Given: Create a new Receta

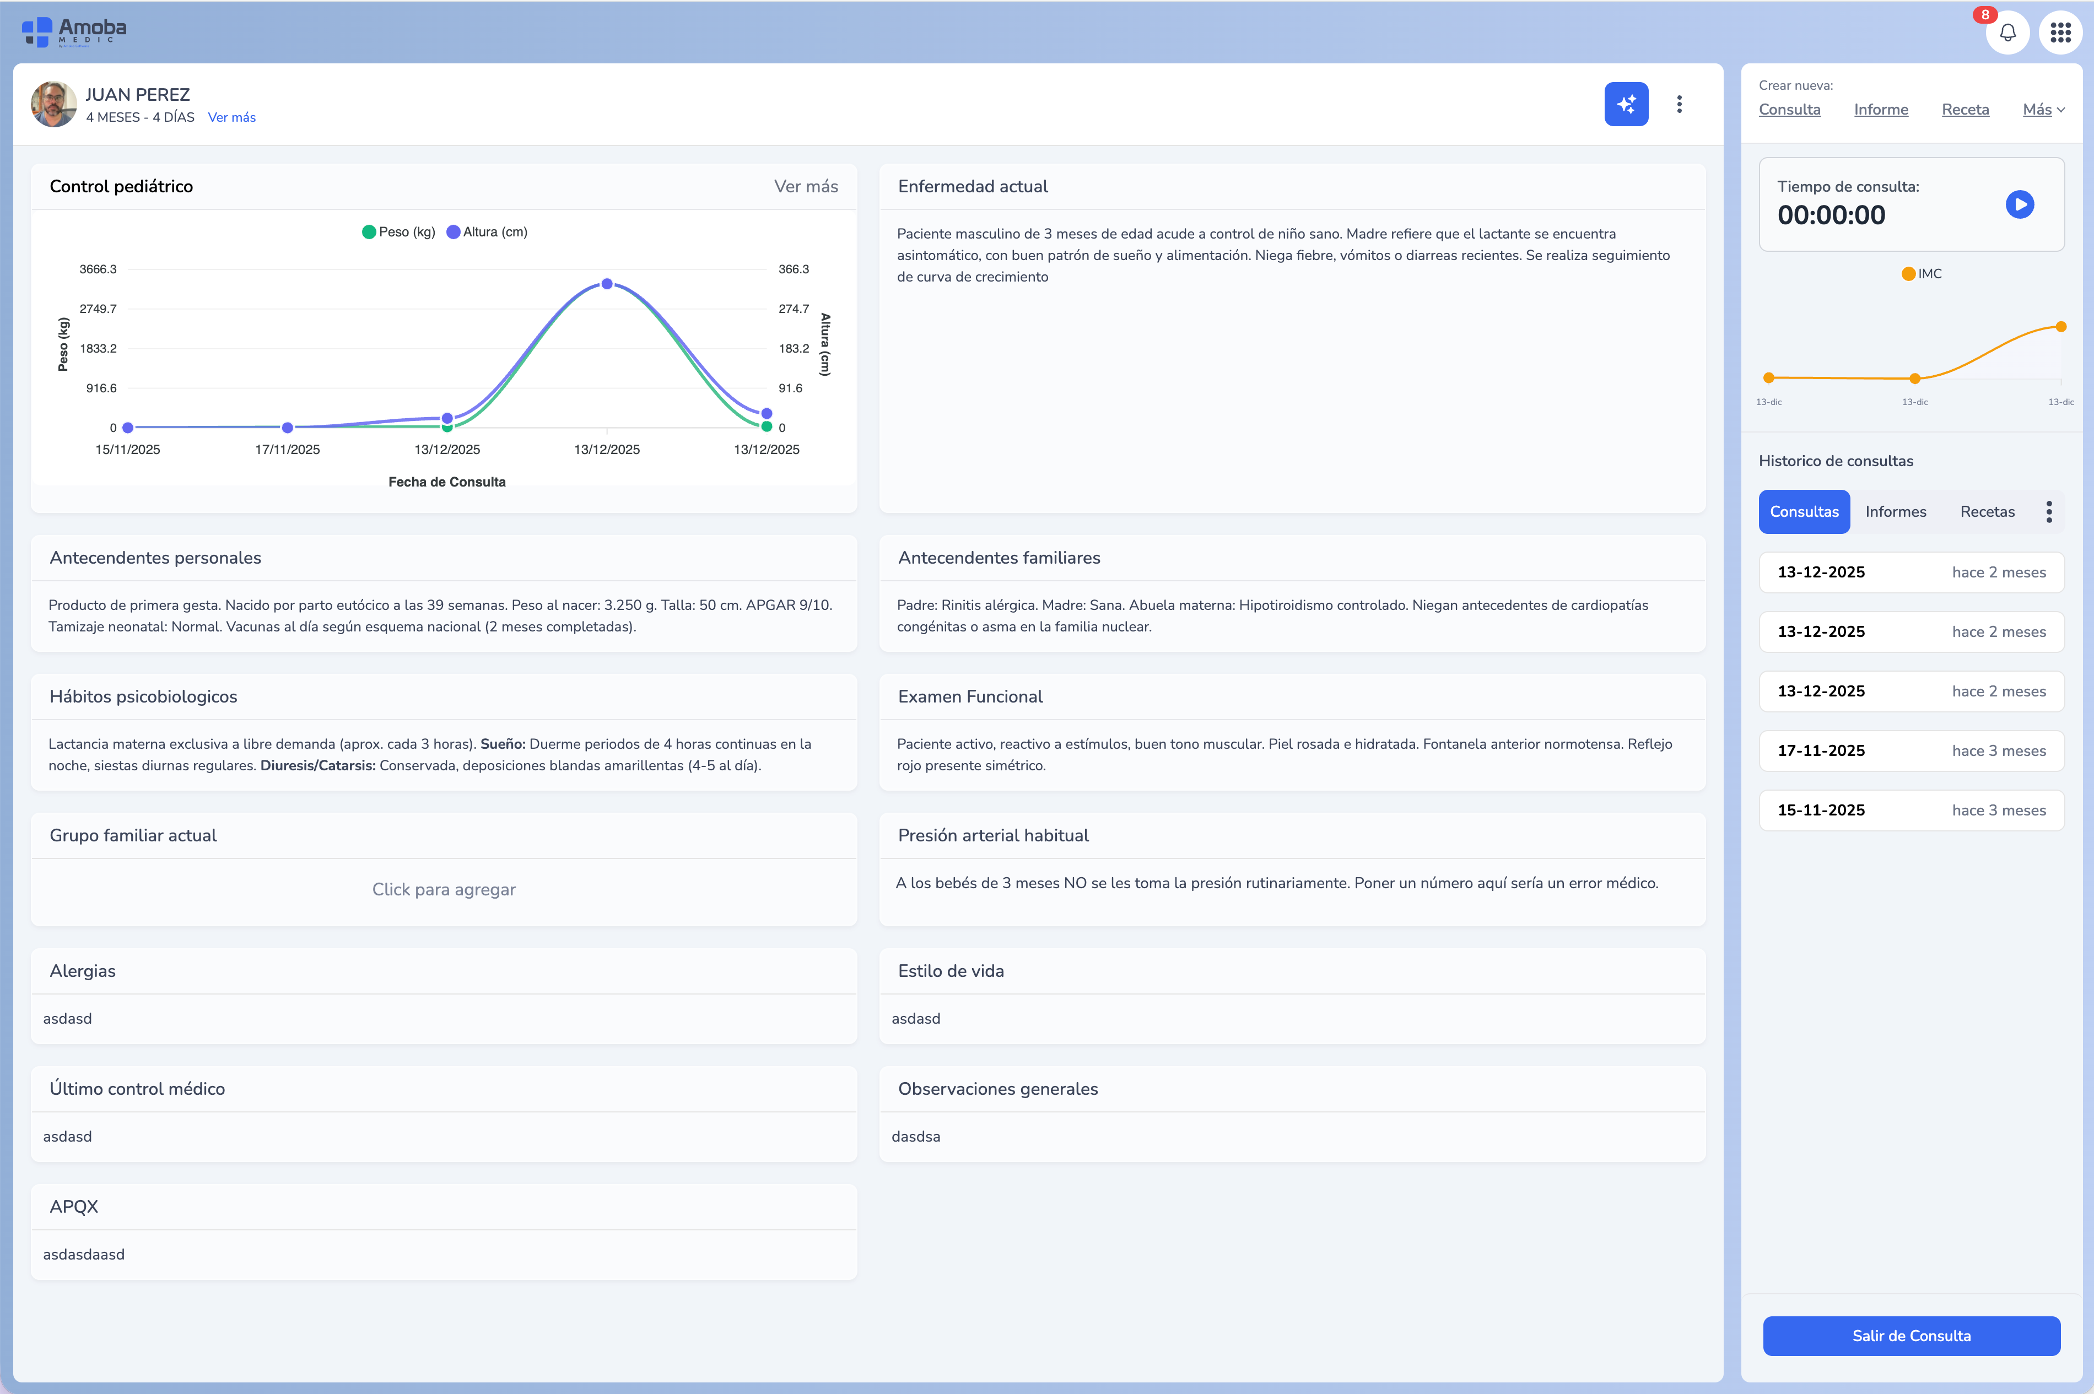Looking at the screenshot, I should click(1964, 109).
